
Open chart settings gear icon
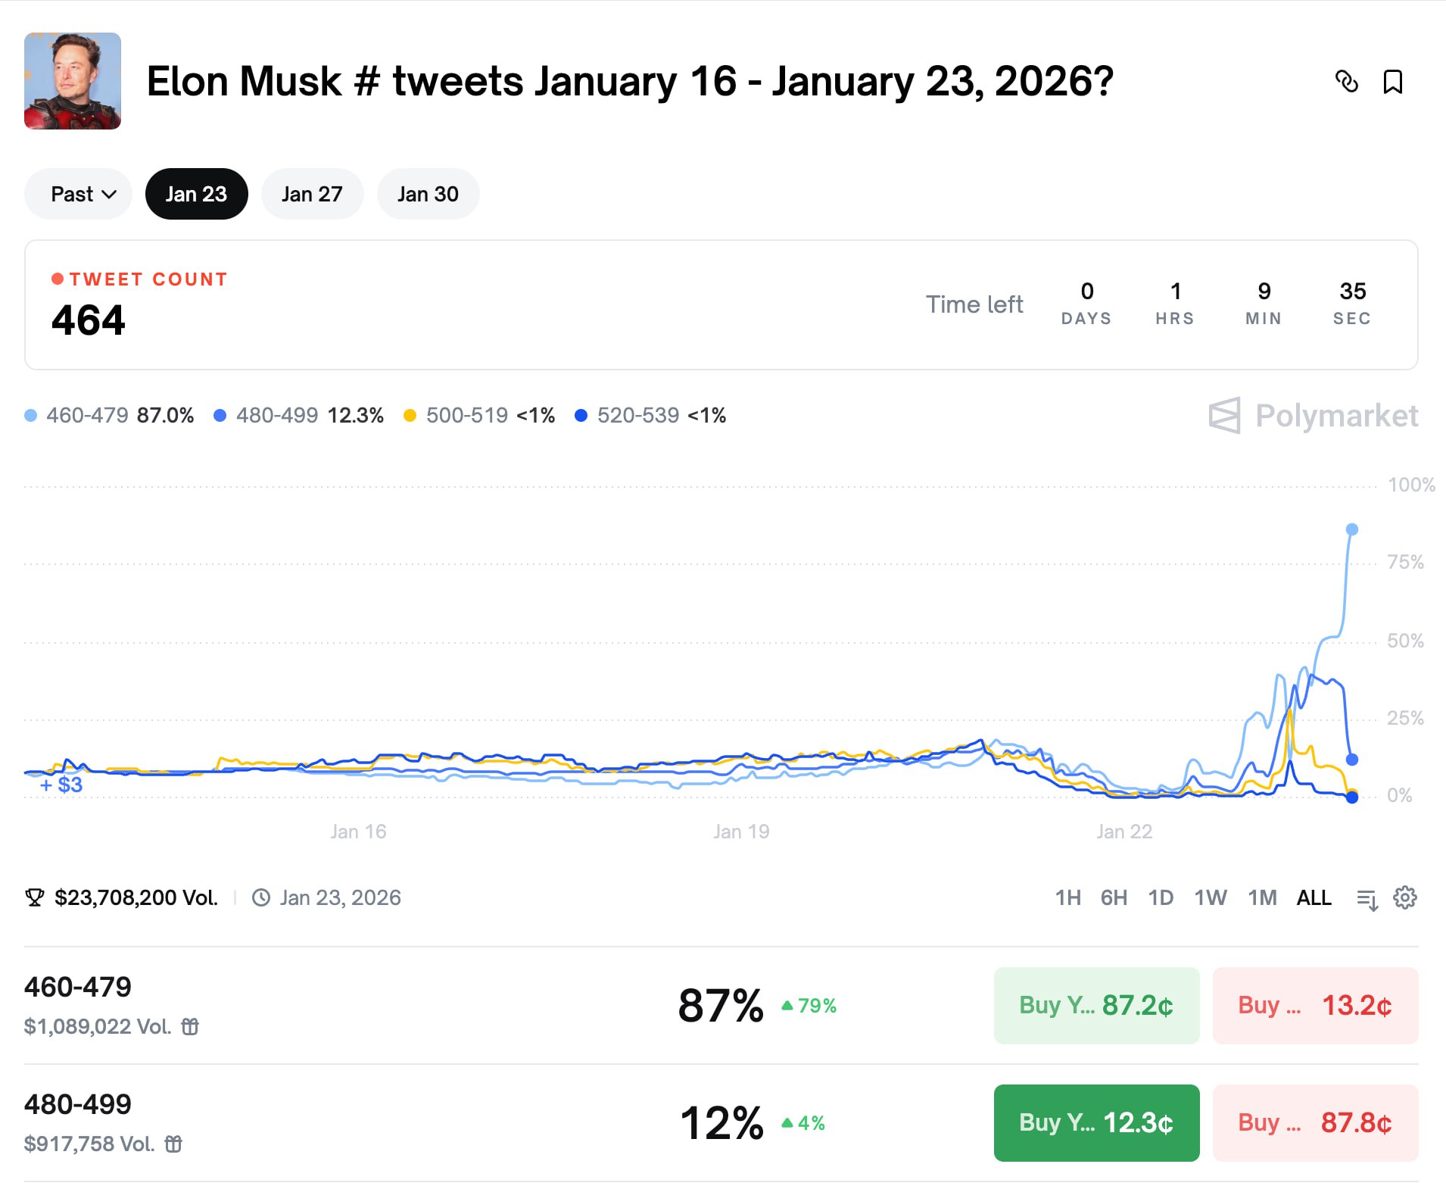click(x=1405, y=897)
